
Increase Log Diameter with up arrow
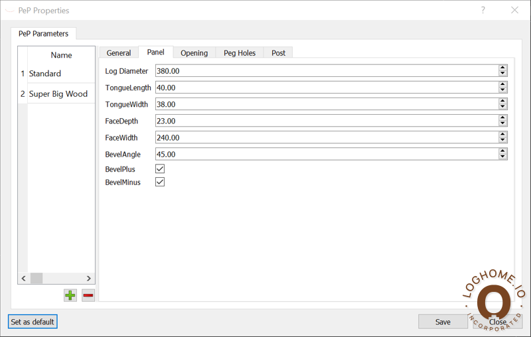click(502, 68)
